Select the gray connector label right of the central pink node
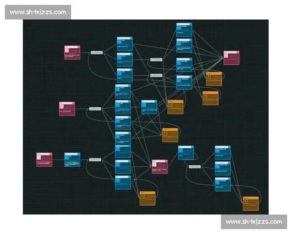 coord(195,166)
